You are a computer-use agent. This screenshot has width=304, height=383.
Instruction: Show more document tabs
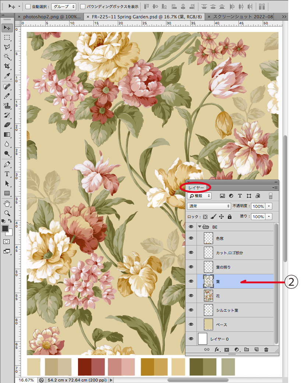[284, 17]
